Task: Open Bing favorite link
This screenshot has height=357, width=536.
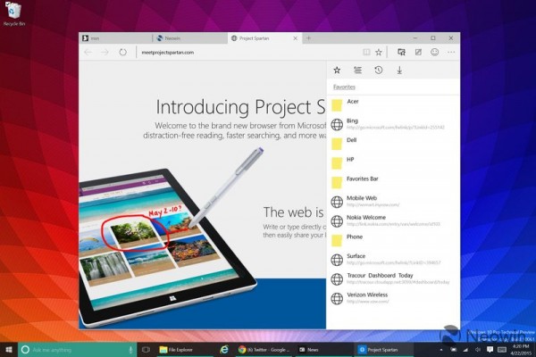Action: click(x=352, y=120)
